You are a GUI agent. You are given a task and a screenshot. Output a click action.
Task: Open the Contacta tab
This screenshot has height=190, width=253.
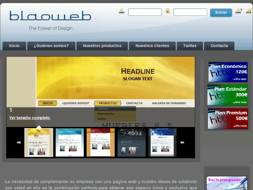219,46
